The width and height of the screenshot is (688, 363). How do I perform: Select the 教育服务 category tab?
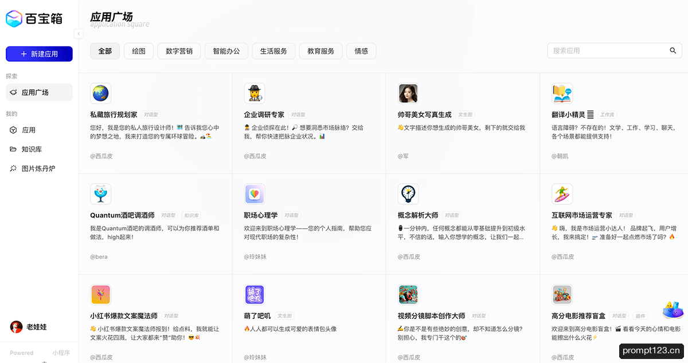pos(320,51)
